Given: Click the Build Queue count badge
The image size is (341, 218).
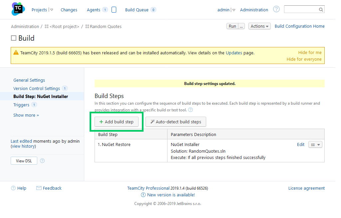Looking at the screenshot, I should (x=153, y=10).
